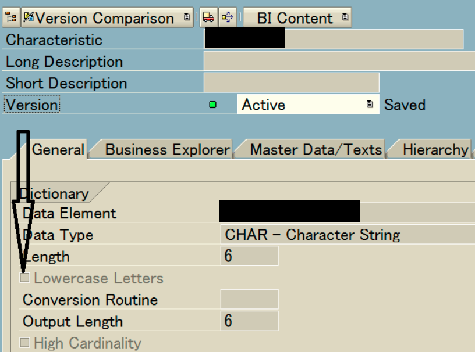The height and width of the screenshot is (352, 475).
Task: Click the Data Type field
Action: 347,235
